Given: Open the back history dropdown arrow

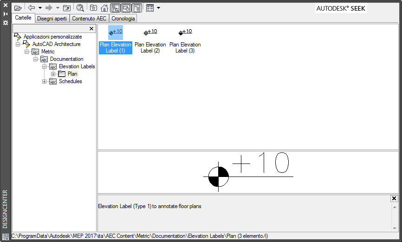Looking at the screenshot, I should pyautogui.click(x=40, y=8).
